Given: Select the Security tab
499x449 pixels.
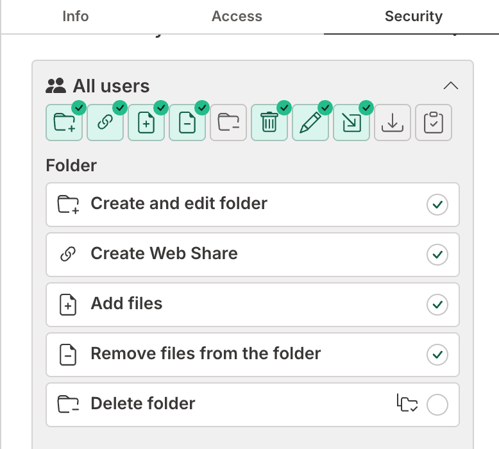Looking at the screenshot, I should [x=413, y=17].
